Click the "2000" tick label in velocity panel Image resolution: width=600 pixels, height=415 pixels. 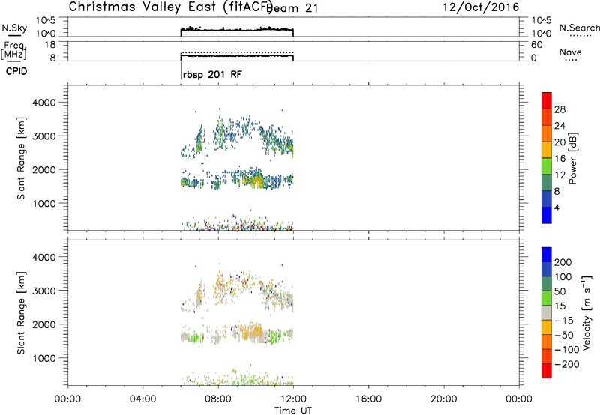44,324
